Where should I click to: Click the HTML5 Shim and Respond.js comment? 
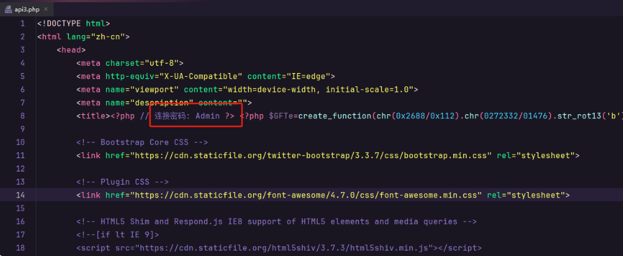click(277, 222)
